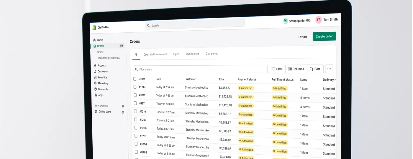413x159 pixels.
Task: Select checkbox for order #1207
Action: 136,136
